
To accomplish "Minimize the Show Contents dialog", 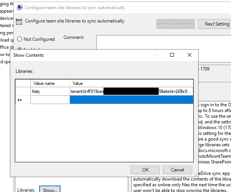I will point(154,55).
